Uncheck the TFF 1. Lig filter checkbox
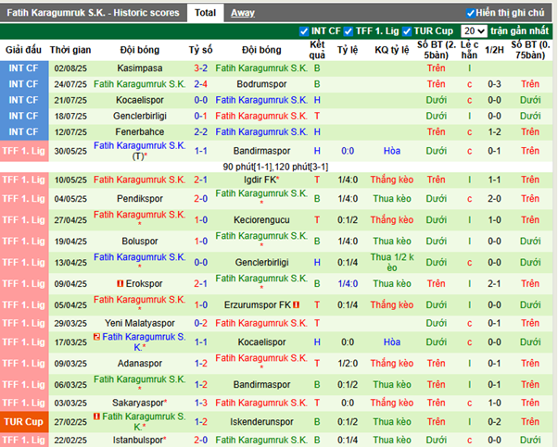 pyautogui.click(x=348, y=31)
